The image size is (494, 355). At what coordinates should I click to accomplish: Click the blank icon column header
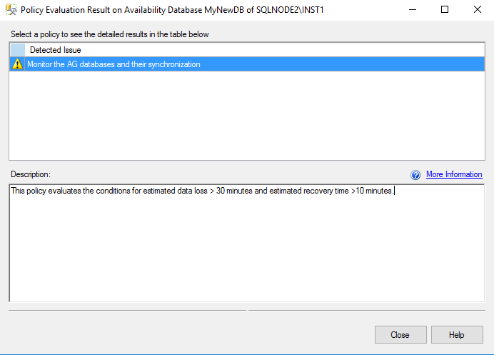pos(18,50)
